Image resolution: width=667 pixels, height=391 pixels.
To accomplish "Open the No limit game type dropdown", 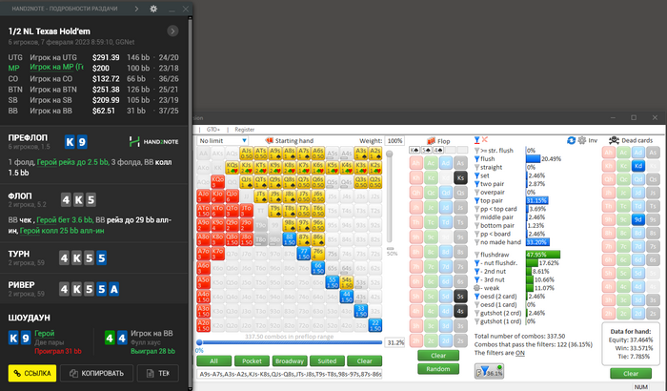I will (x=222, y=140).
